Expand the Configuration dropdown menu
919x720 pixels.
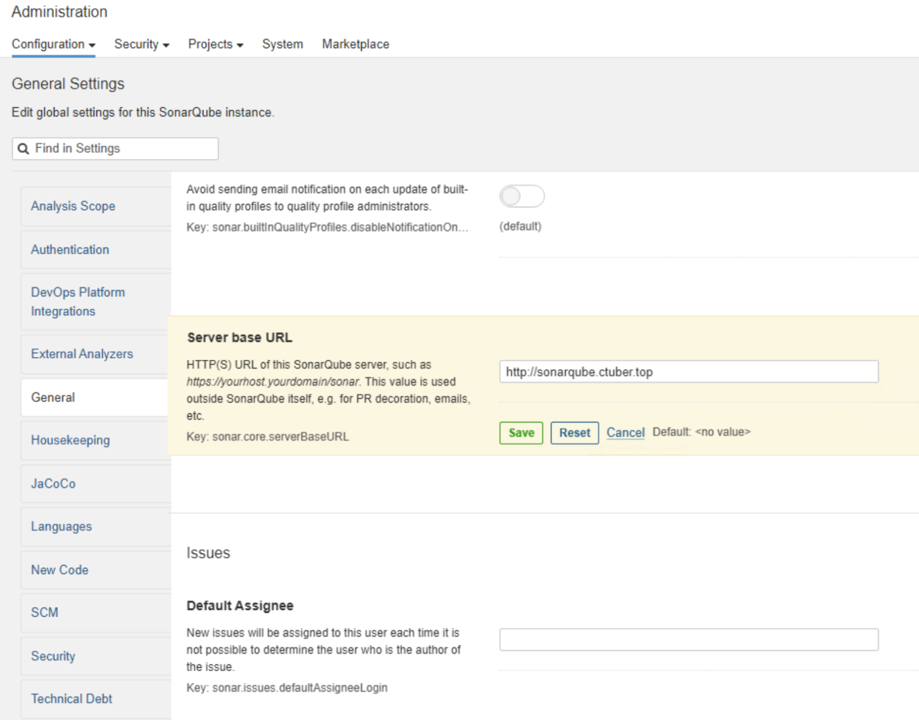(x=53, y=44)
